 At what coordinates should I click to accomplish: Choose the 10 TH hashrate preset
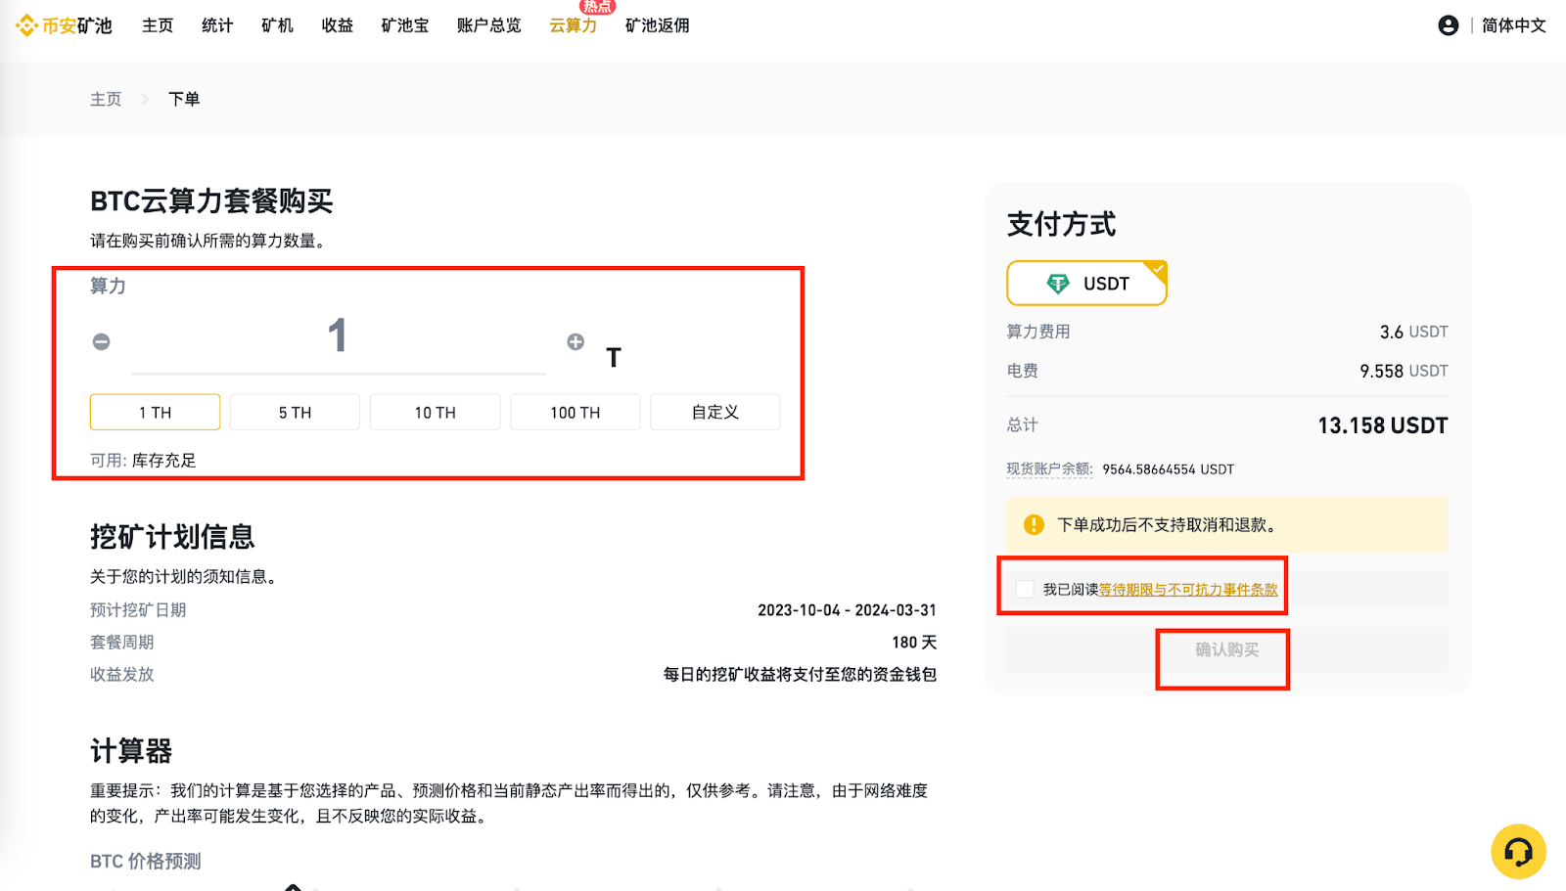pos(435,413)
